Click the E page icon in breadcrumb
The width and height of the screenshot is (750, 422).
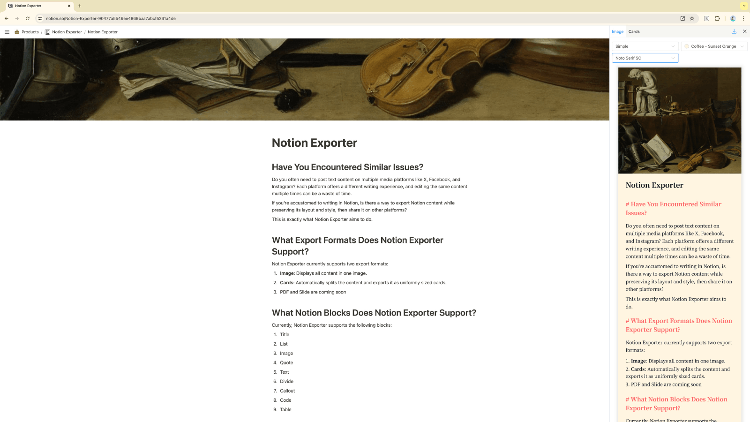click(x=47, y=32)
